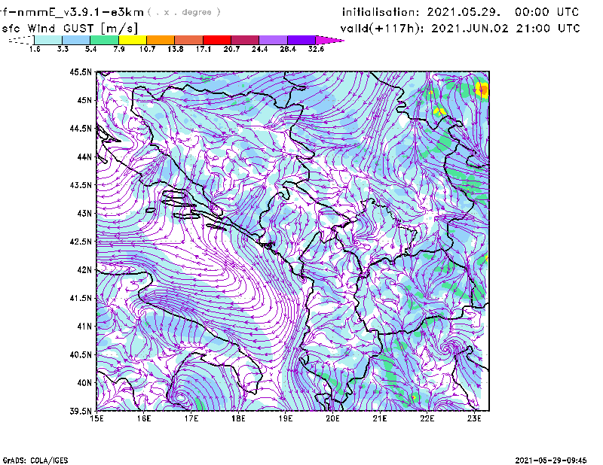This screenshot has width=603, height=465.
Task: Click the 41.5N latitude label
Action: (x=81, y=298)
